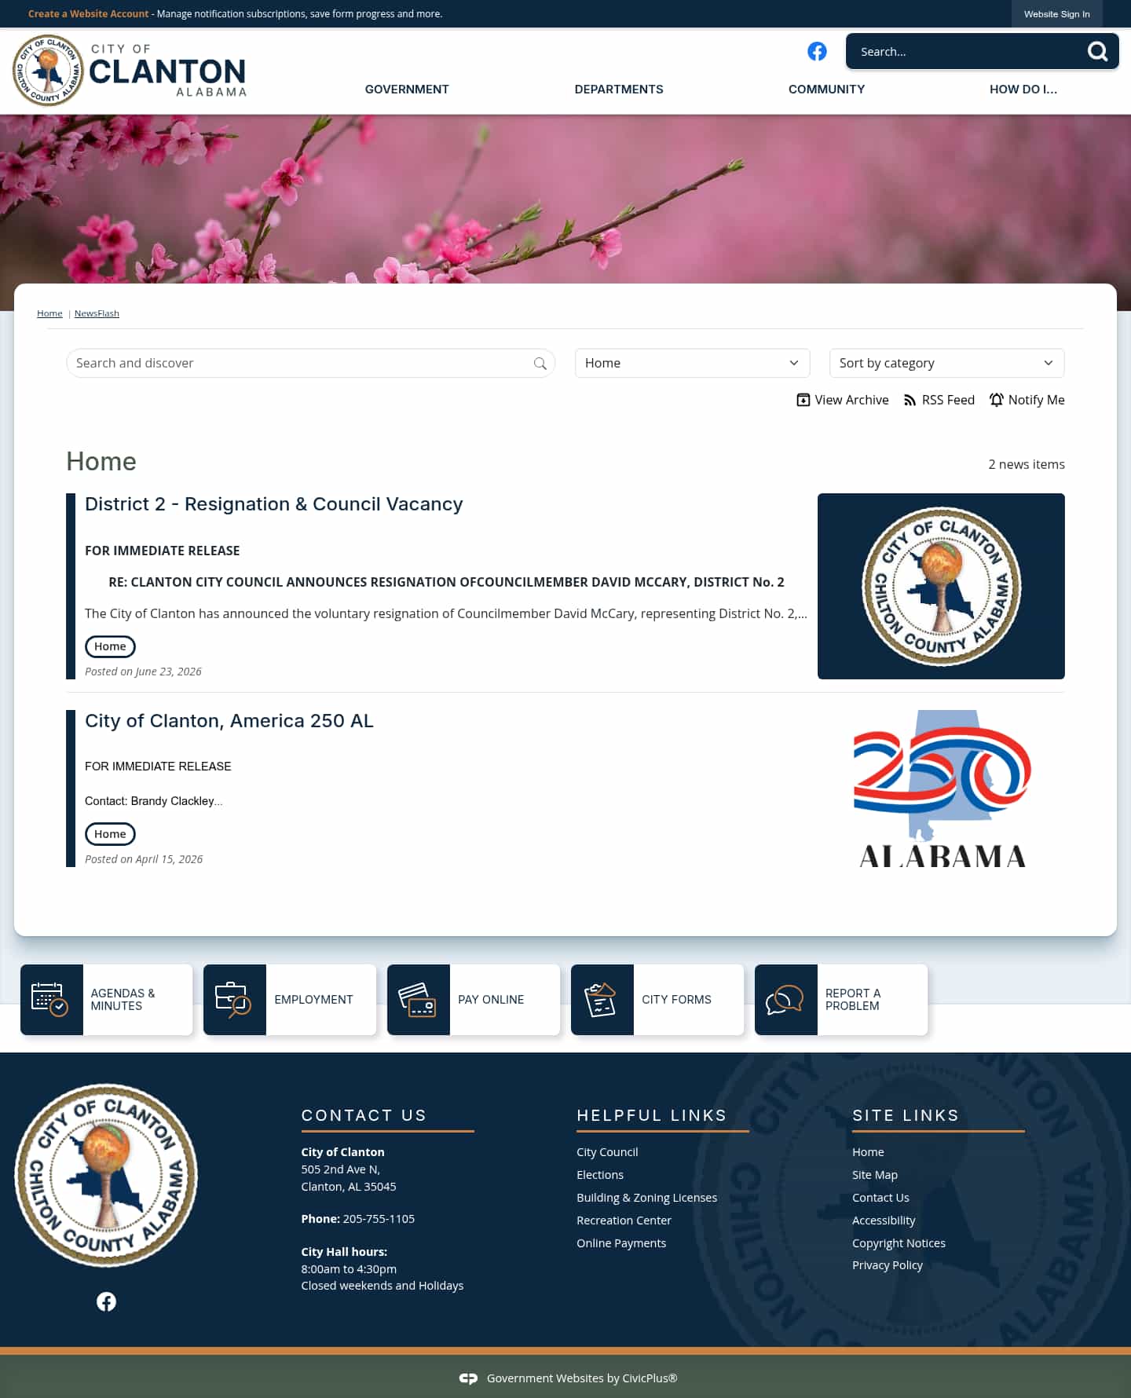The height and width of the screenshot is (1398, 1131).
Task: Click the Home tag under America 250 article
Action: pyautogui.click(x=110, y=834)
